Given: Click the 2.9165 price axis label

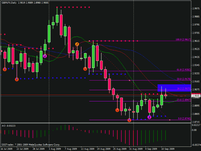Looking at the screenshot, I should (196, 81).
